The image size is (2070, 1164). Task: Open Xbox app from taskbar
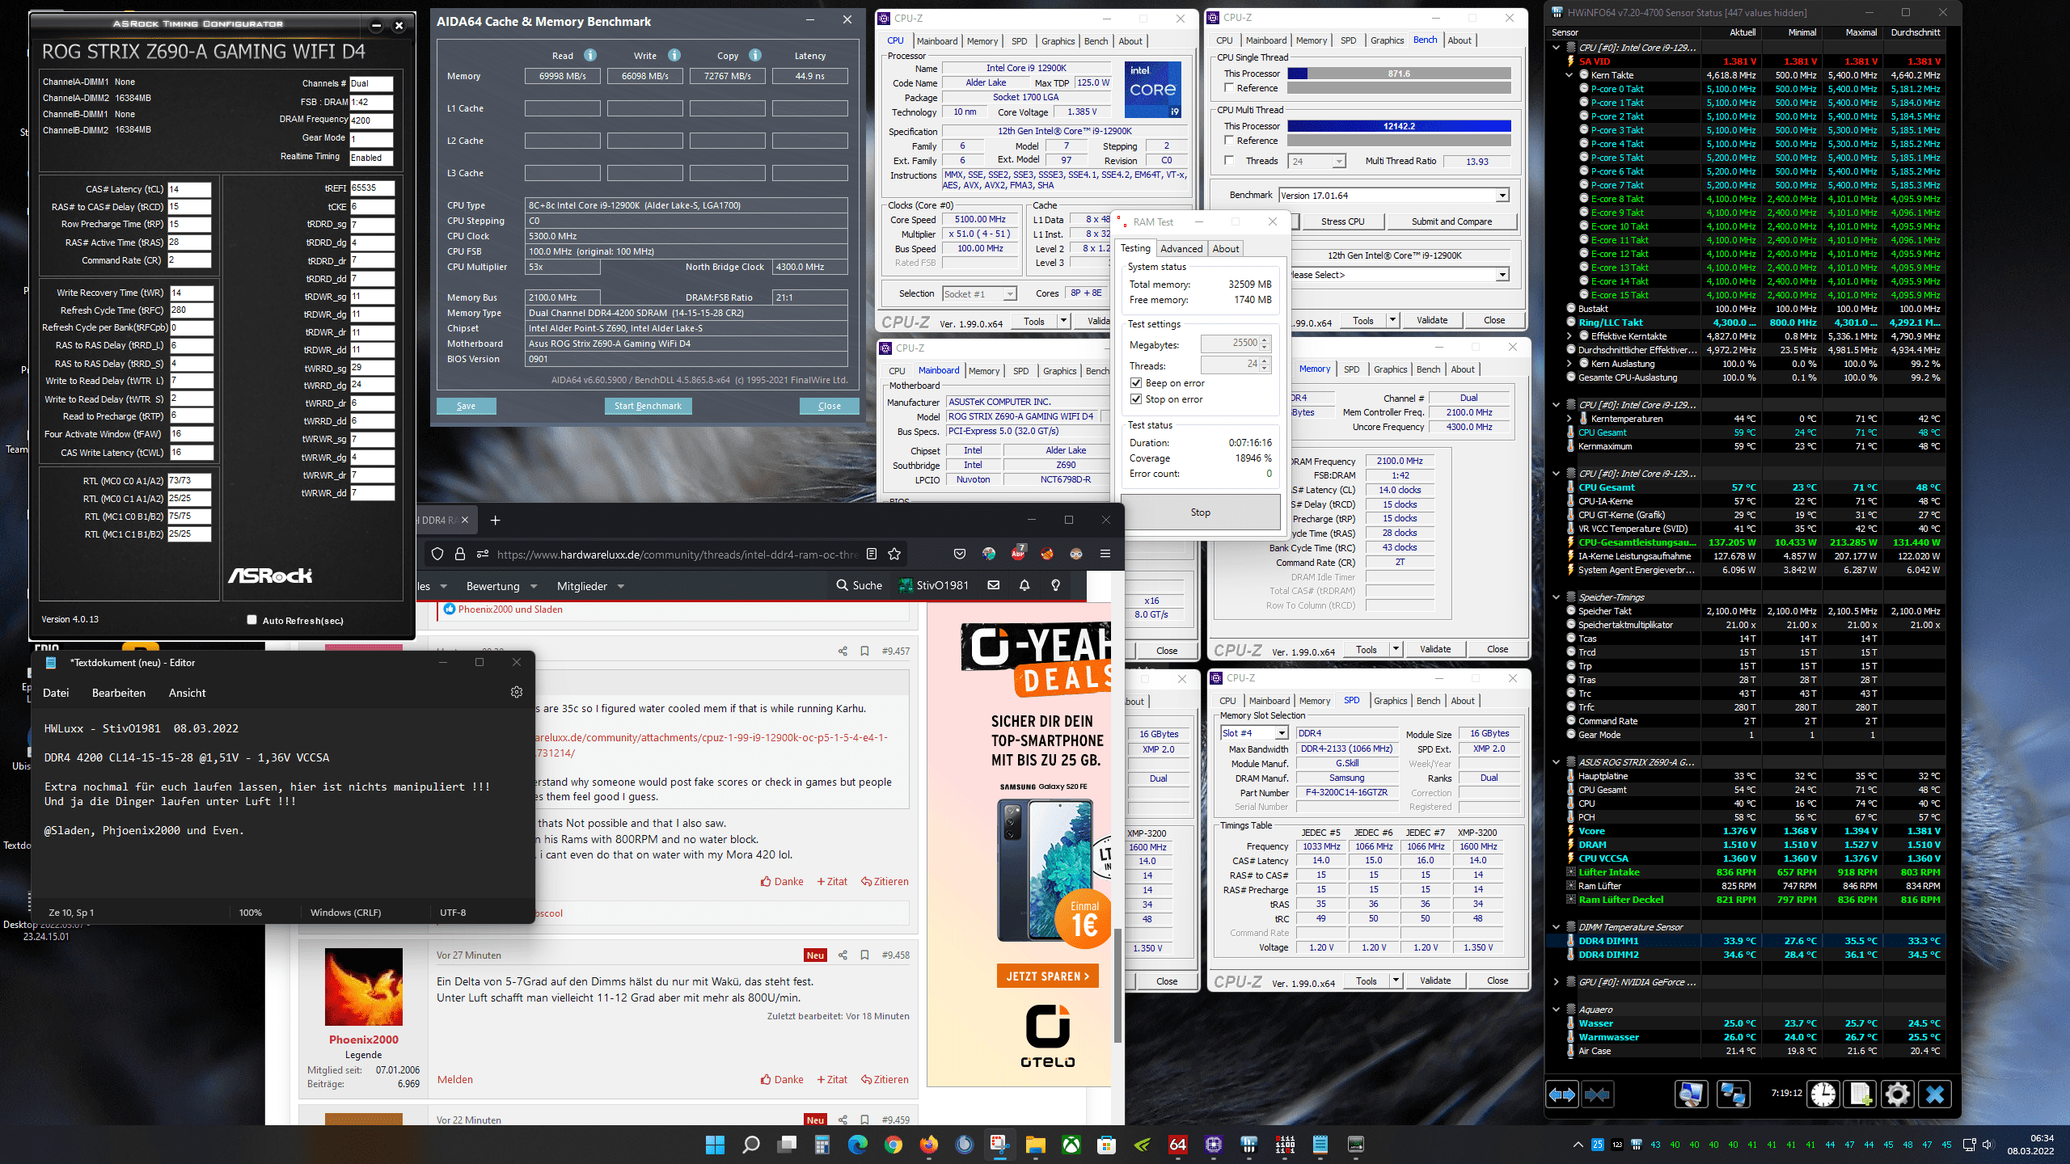click(1071, 1145)
